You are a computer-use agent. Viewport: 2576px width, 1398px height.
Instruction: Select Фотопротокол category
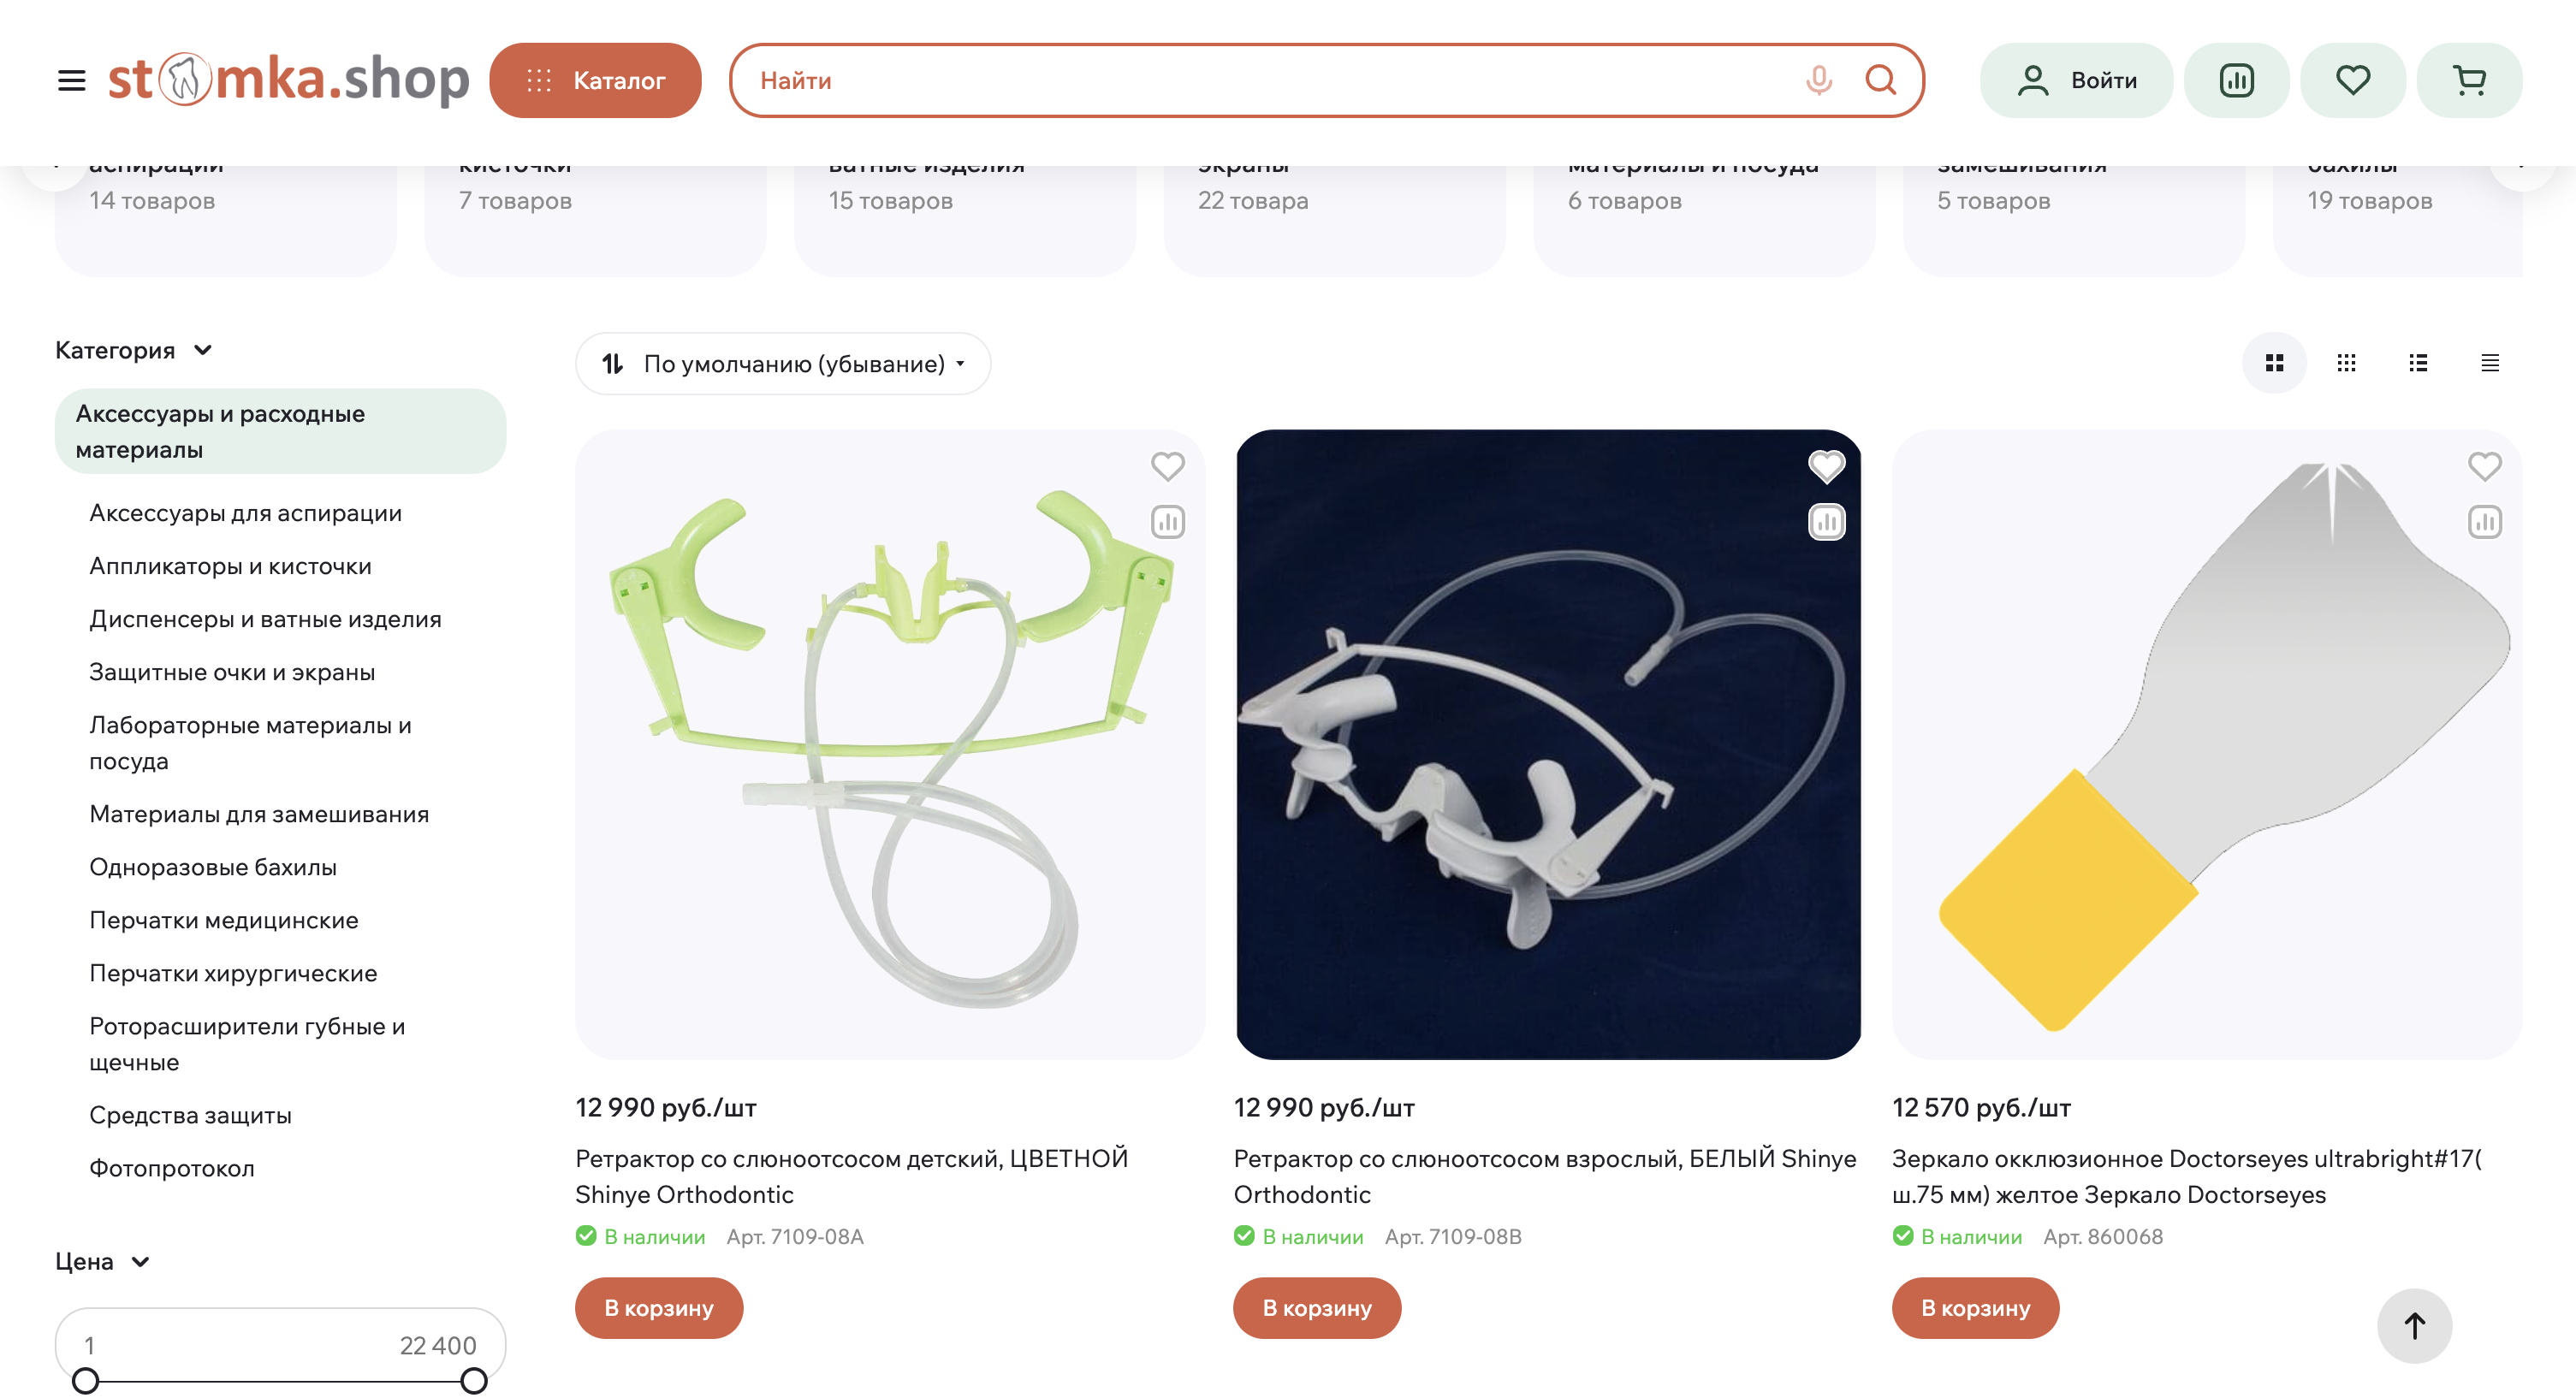coord(172,1168)
